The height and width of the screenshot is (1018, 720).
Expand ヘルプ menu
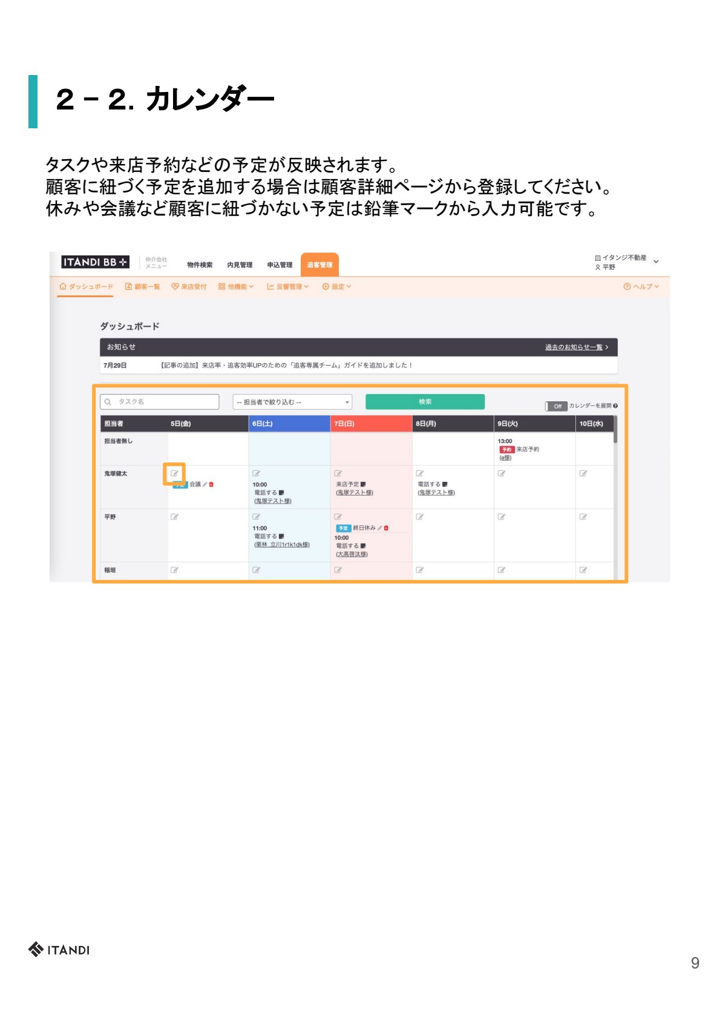click(x=641, y=287)
